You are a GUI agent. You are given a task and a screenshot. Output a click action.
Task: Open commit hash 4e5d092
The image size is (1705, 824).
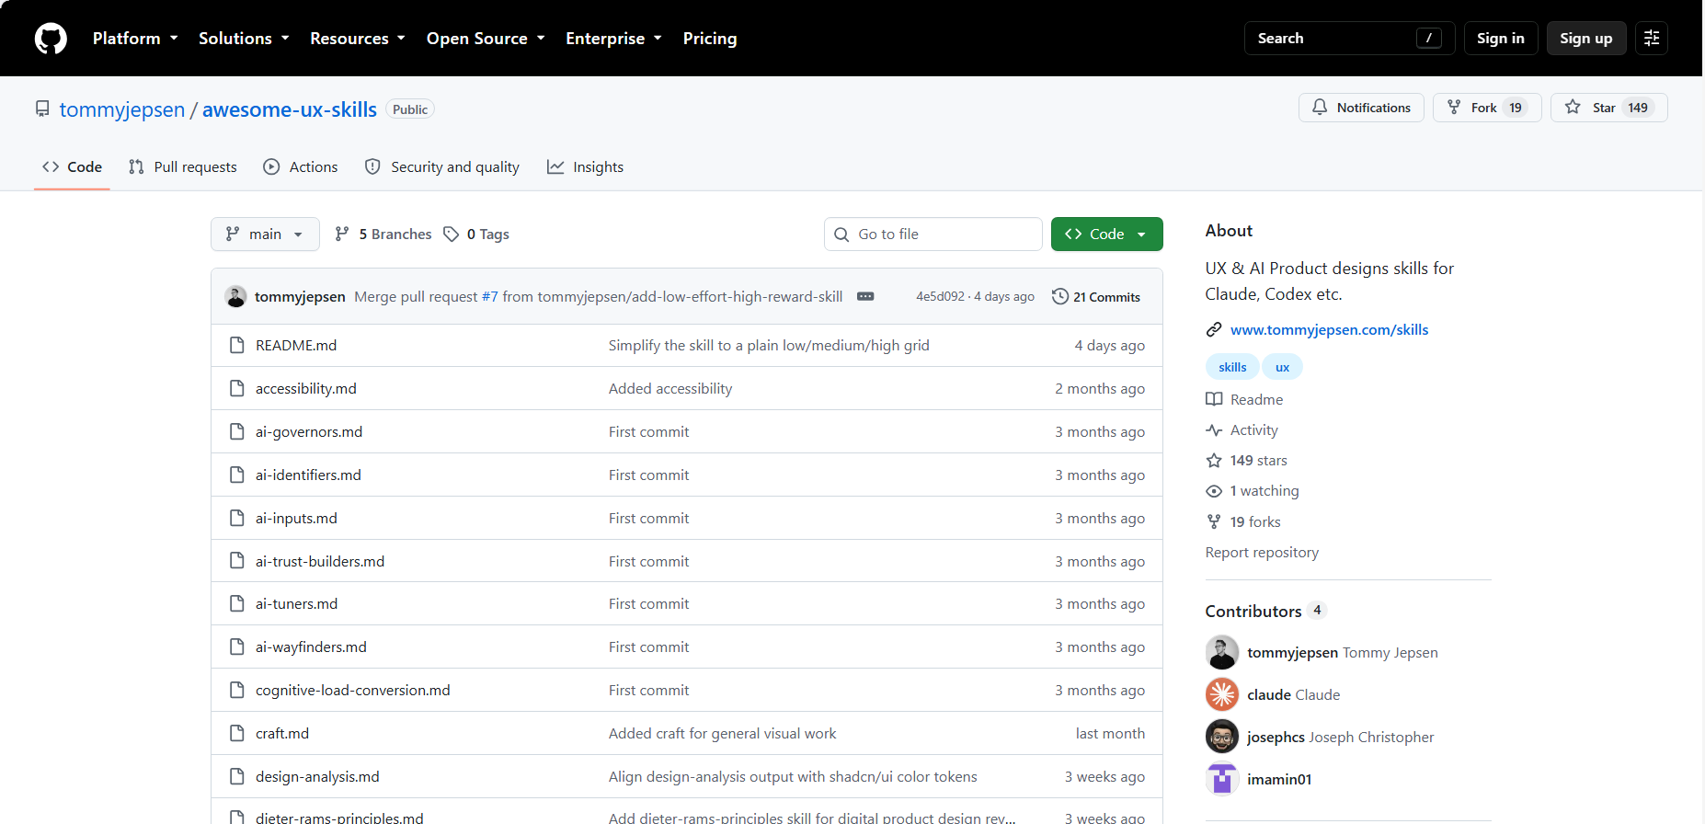[x=940, y=297]
